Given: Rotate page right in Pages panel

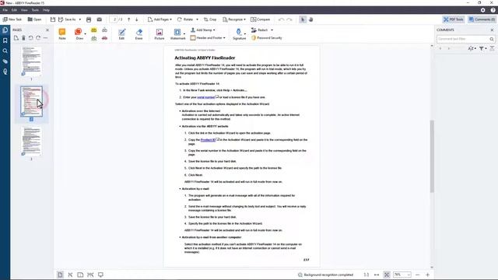Looking at the screenshot, I should point(38,38).
